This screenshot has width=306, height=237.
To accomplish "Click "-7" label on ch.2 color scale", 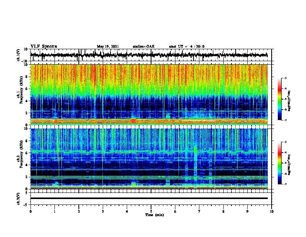I will click(x=285, y=184).
